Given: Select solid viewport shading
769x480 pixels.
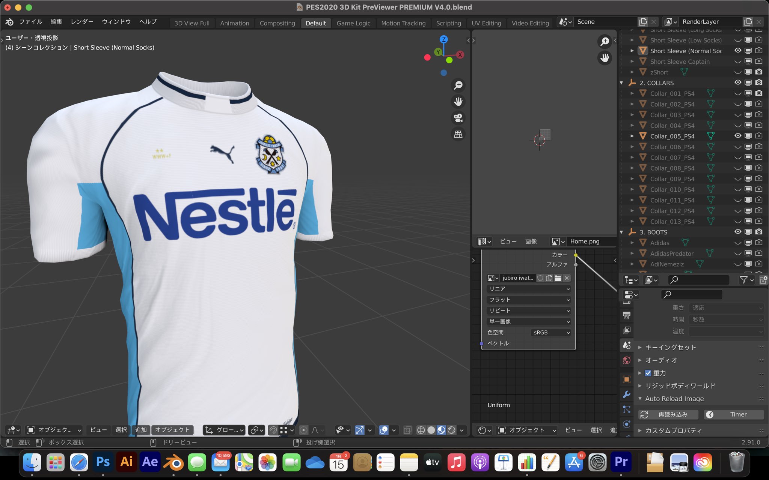Looking at the screenshot, I should point(431,430).
